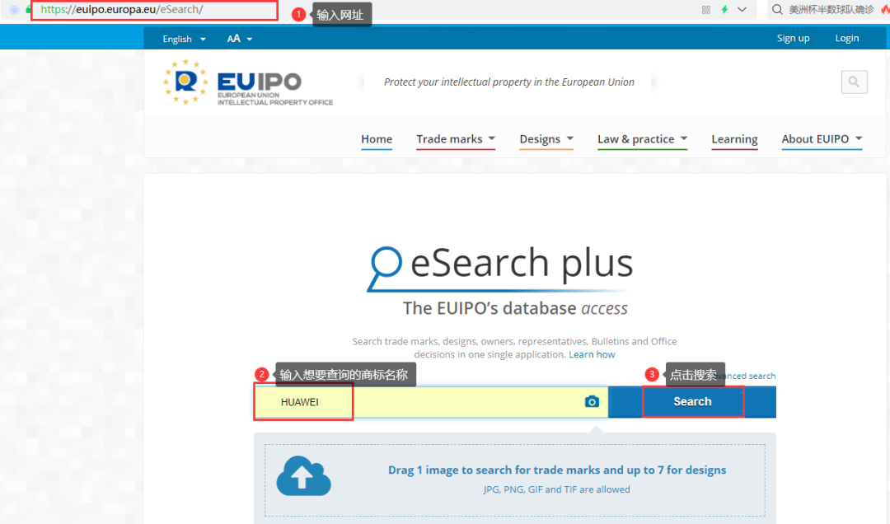Viewport: 890px width, 524px height.
Task: Expand the Law & practice menu
Action: tap(642, 139)
